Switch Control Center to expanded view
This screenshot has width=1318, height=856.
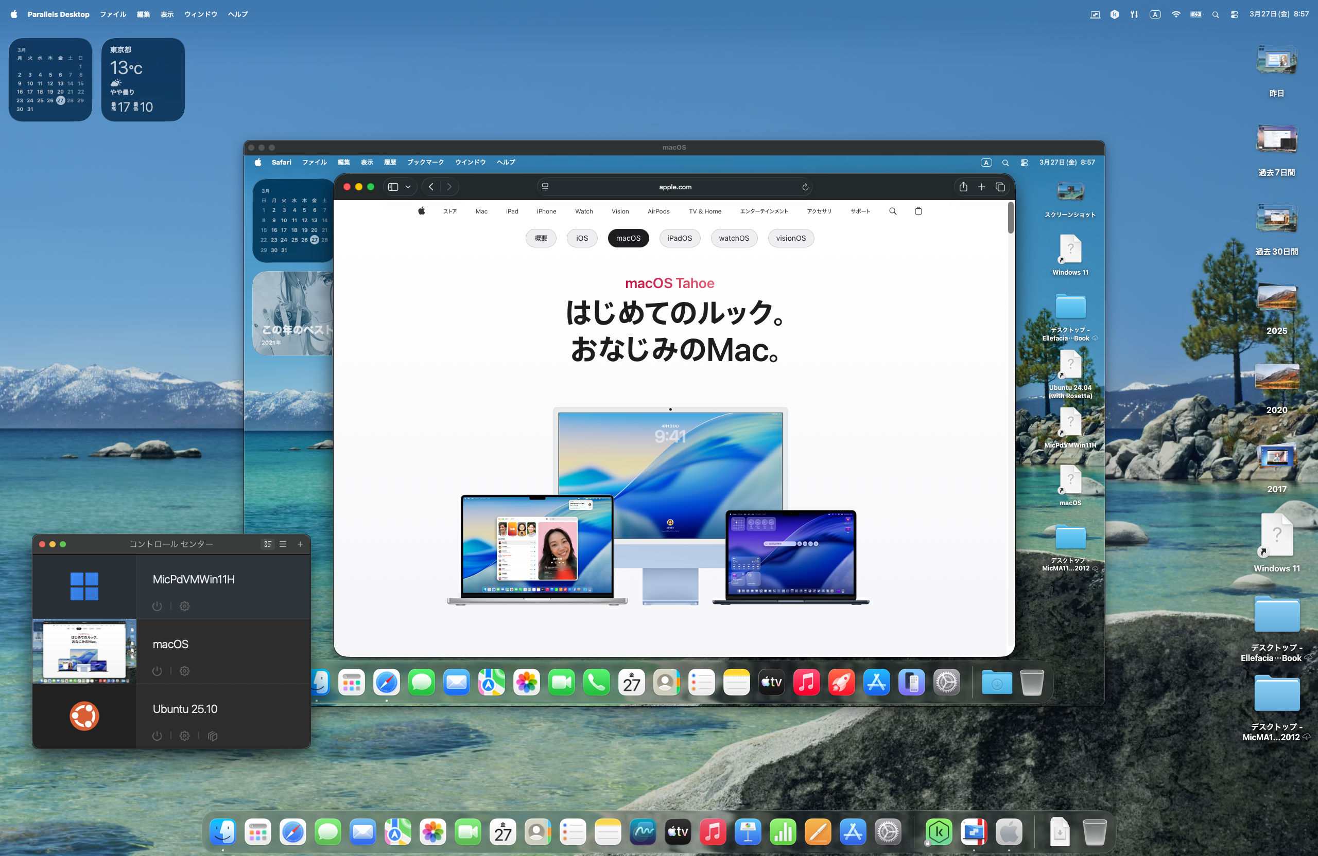[268, 544]
